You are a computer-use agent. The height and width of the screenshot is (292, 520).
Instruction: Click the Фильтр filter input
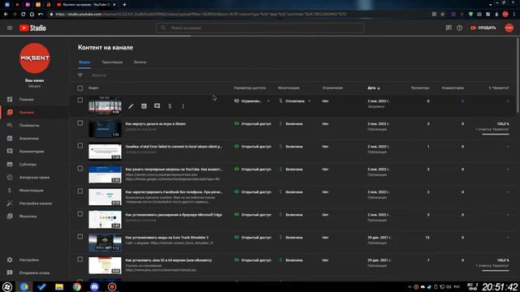[x=99, y=75]
